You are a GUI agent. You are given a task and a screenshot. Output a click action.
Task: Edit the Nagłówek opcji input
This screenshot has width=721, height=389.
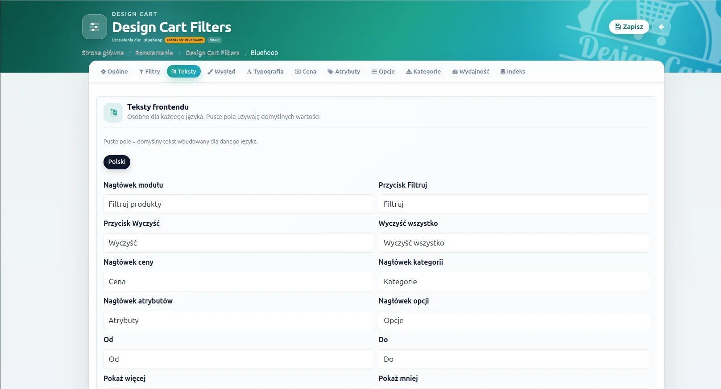[514, 320]
